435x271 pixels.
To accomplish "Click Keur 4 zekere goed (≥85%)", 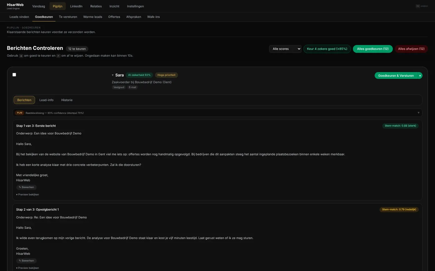I will pyautogui.click(x=327, y=49).
